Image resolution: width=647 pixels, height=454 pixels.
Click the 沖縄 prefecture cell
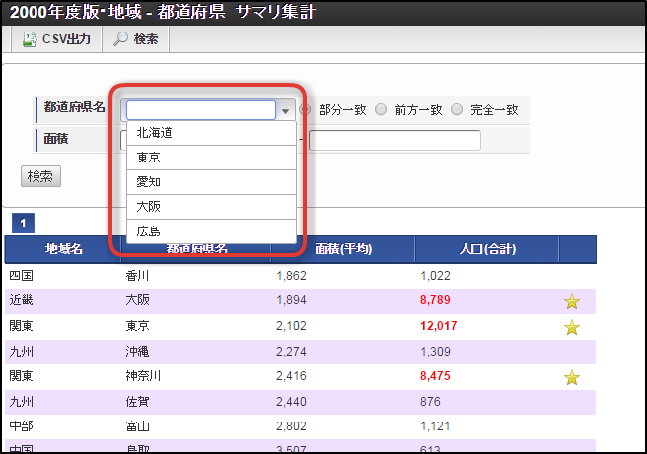pyautogui.click(x=137, y=352)
